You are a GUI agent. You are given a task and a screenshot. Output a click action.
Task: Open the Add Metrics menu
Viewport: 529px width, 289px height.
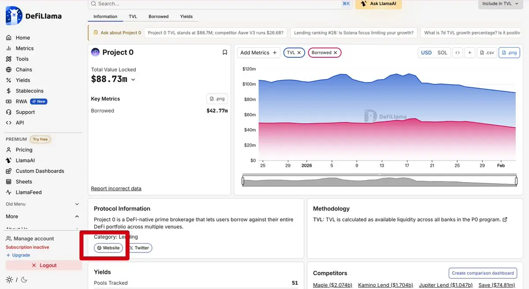point(258,53)
